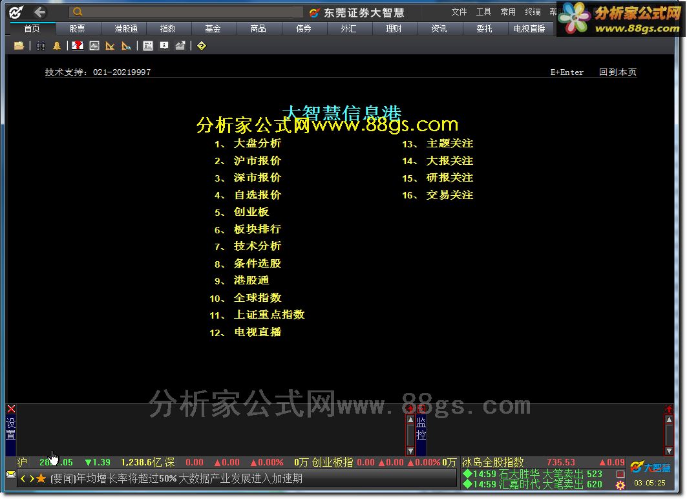Click the orange star icon in news bar
This screenshot has height=499, width=687.
point(41,478)
